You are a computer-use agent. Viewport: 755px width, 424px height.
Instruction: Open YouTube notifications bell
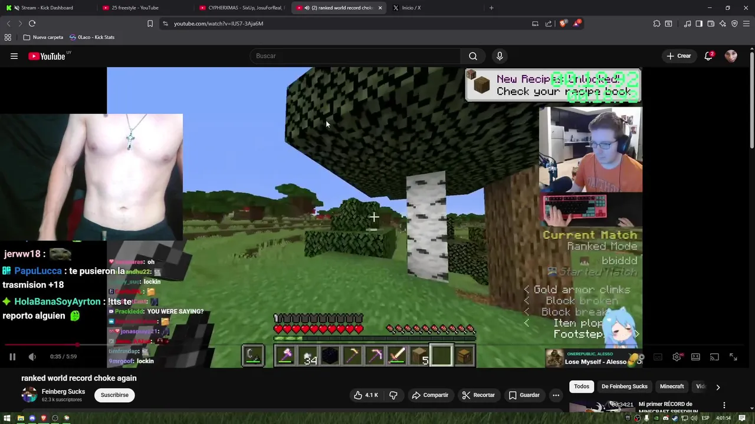point(708,56)
